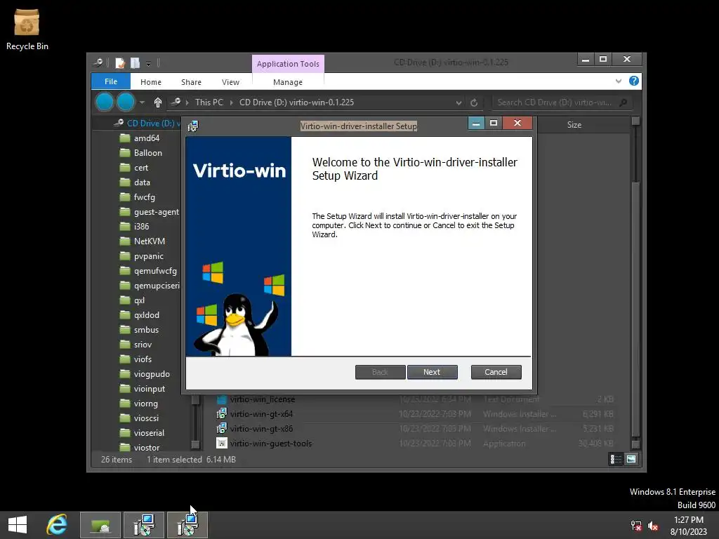
Task: Open the File Explorer taskbar button
Action: 100,525
